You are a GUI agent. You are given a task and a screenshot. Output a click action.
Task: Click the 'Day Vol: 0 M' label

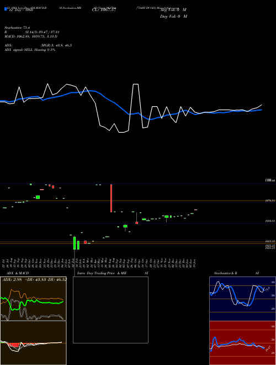pos(173,16)
